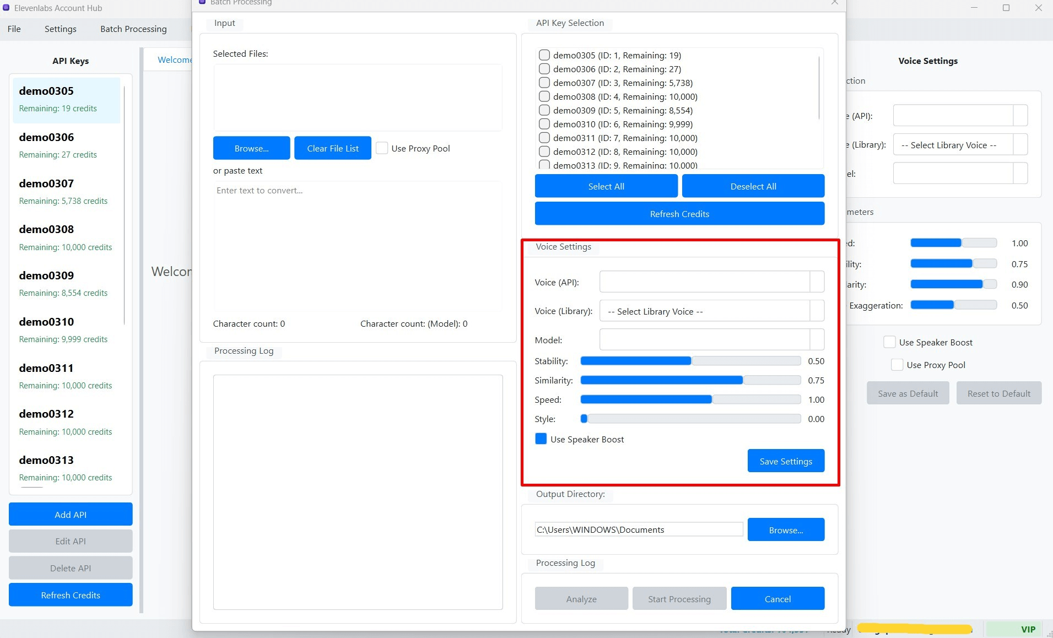This screenshot has height=638, width=1053.
Task: Click the API key list scrollbar
Action: coord(819,86)
